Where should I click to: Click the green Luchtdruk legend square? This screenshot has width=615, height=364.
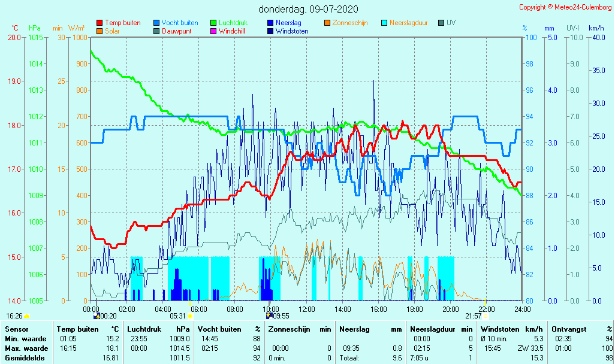click(213, 23)
